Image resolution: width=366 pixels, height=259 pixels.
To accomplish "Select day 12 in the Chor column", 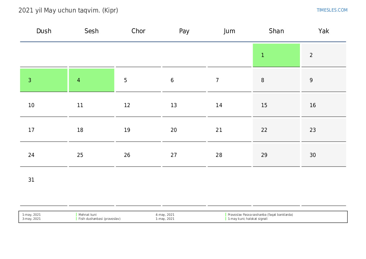I will (127, 105).
